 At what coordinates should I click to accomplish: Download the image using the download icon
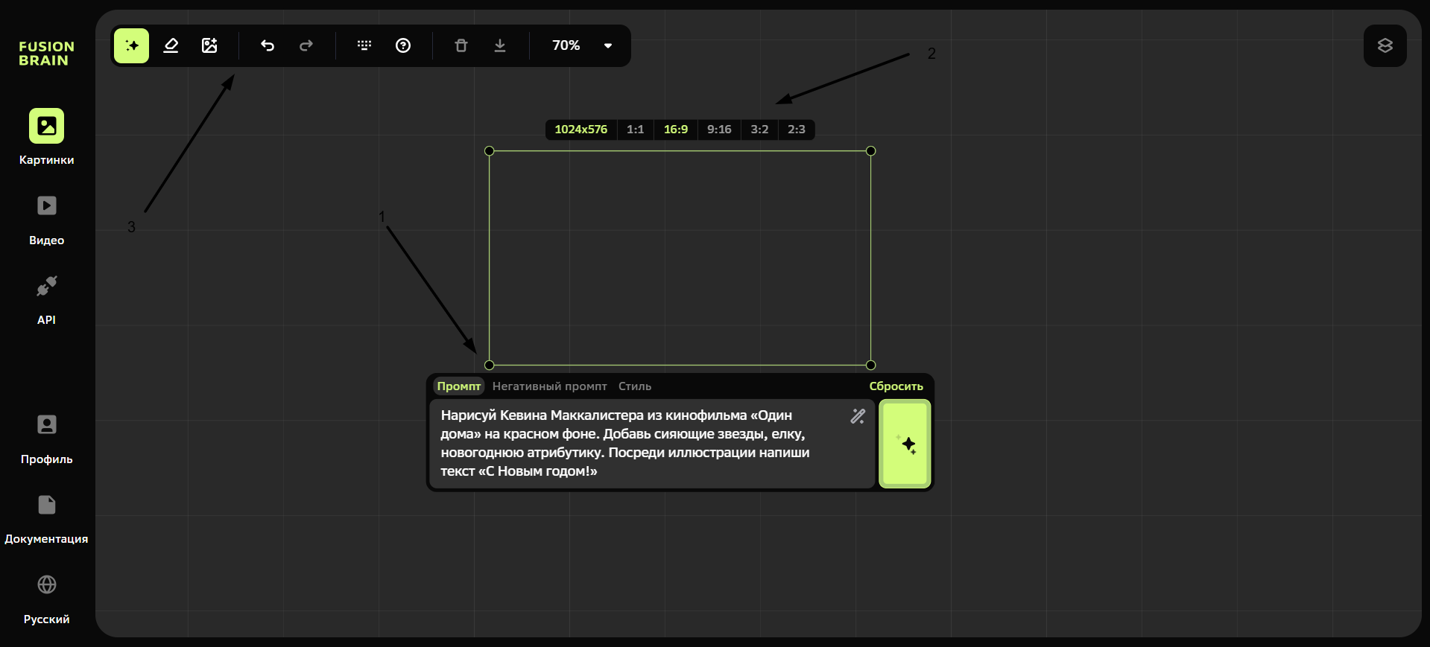500,46
